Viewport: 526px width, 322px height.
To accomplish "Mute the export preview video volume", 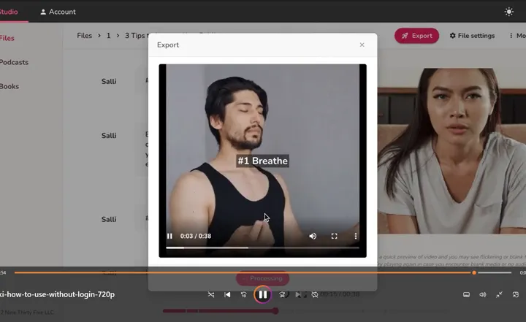I will click(x=313, y=236).
